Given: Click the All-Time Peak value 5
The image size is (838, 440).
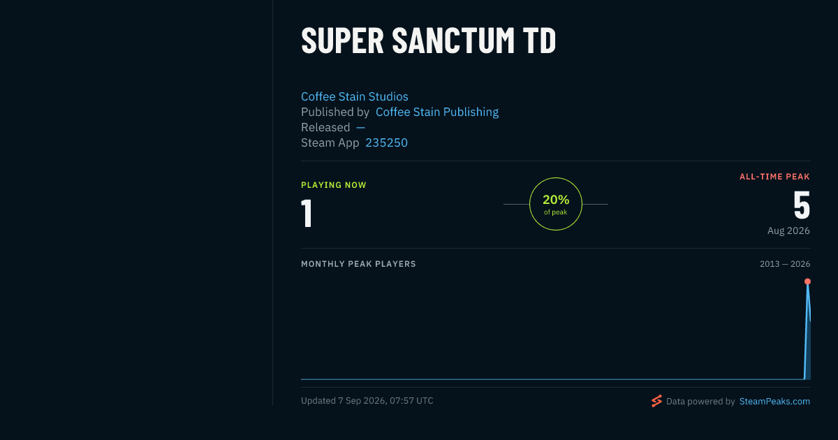Looking at the screenshot, I should click(x=802, y=206).
